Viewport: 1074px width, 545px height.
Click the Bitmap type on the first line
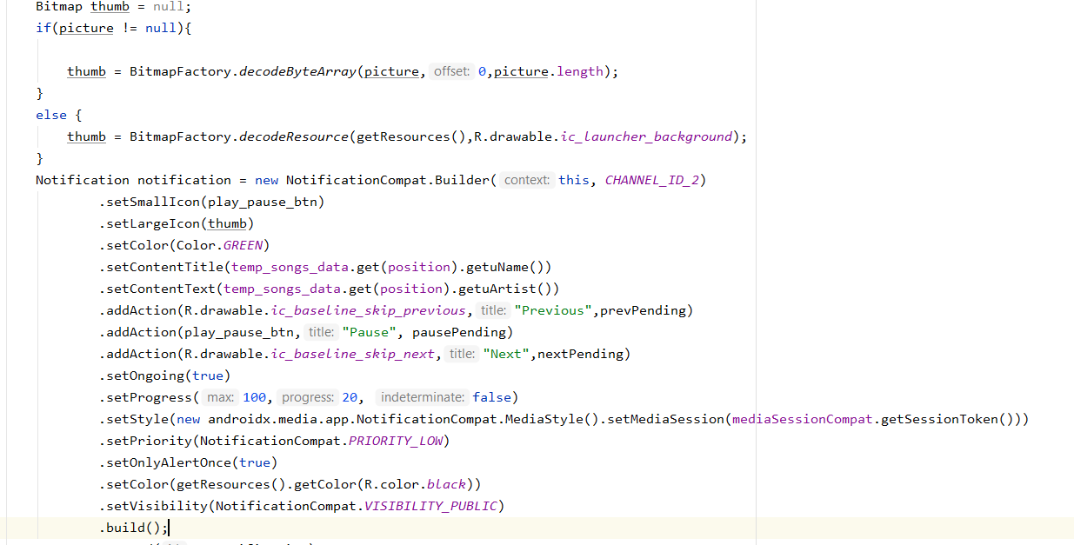[x=59, y=6]
